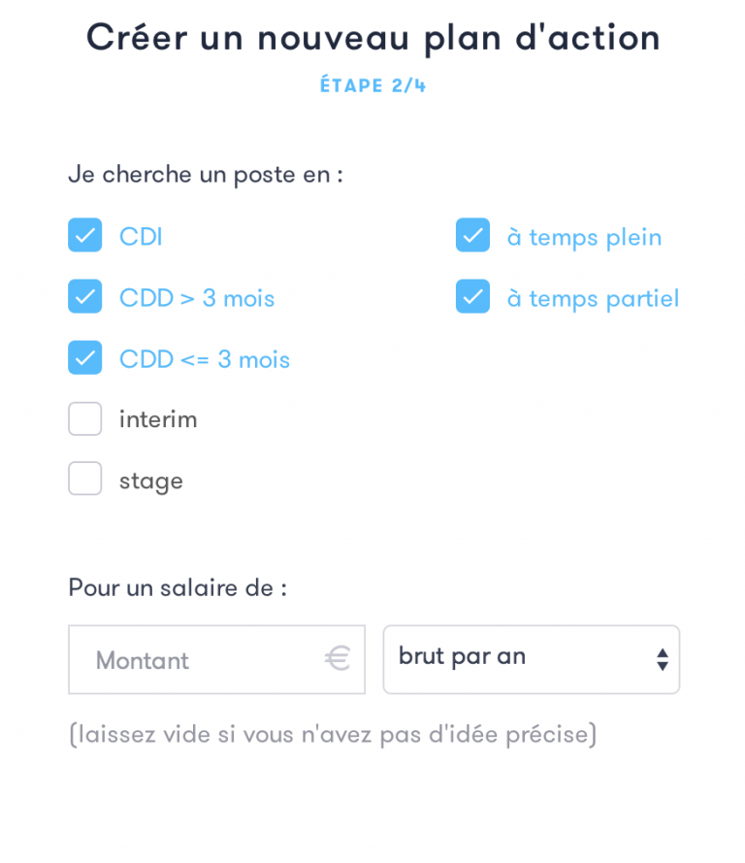Click the interim label text
Screen dimensions: 745x863
(x=158, y=419)
